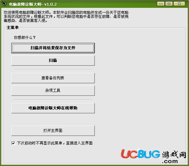Click the 主菜单 group label

click(x=13, y=28)
